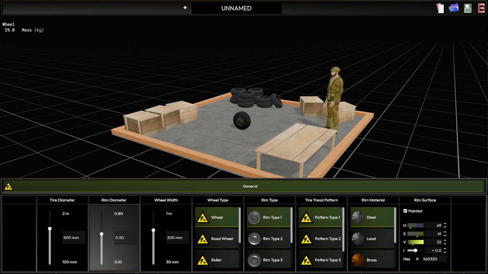
Task: Increase the Hue value with the up stepper
Action: coord(445,224)
